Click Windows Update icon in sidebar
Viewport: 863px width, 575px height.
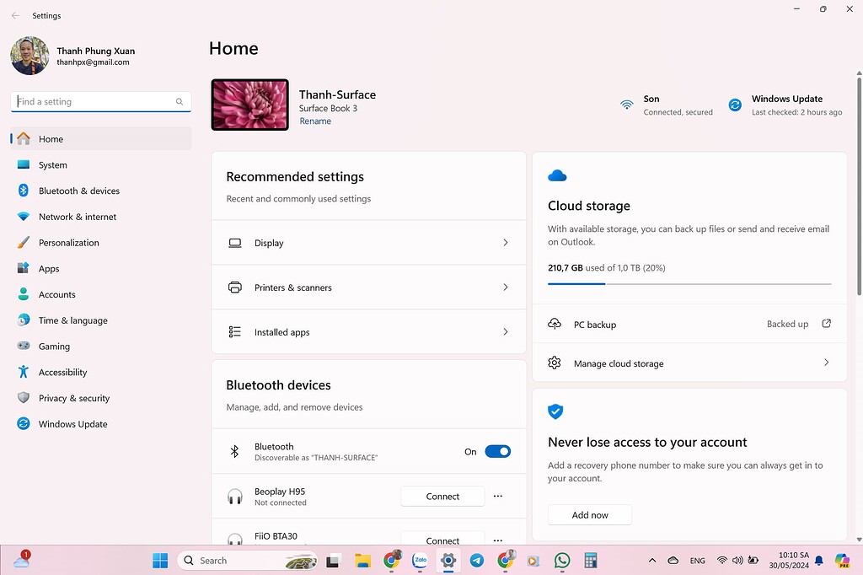23,423
